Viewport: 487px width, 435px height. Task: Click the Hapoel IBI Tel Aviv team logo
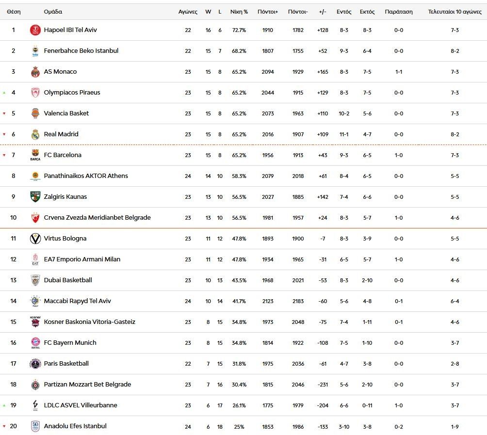35,30
